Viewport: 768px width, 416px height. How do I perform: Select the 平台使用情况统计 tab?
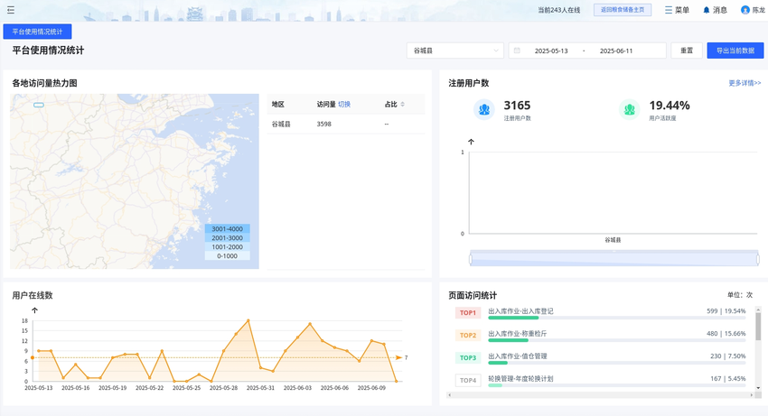coord(37,32)
